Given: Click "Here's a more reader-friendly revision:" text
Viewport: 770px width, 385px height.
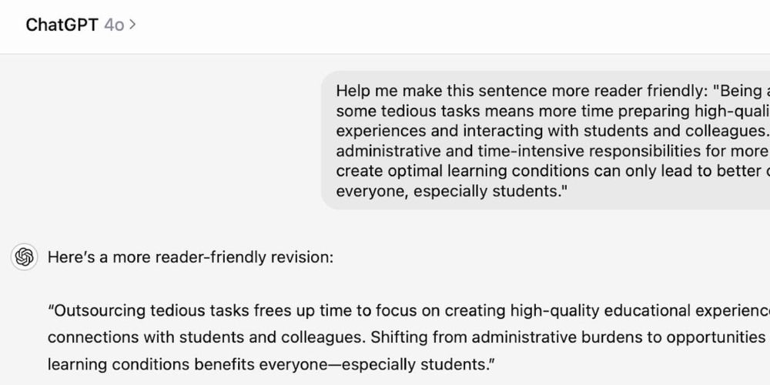Looking at the screenshot, I should pos(190,257).
